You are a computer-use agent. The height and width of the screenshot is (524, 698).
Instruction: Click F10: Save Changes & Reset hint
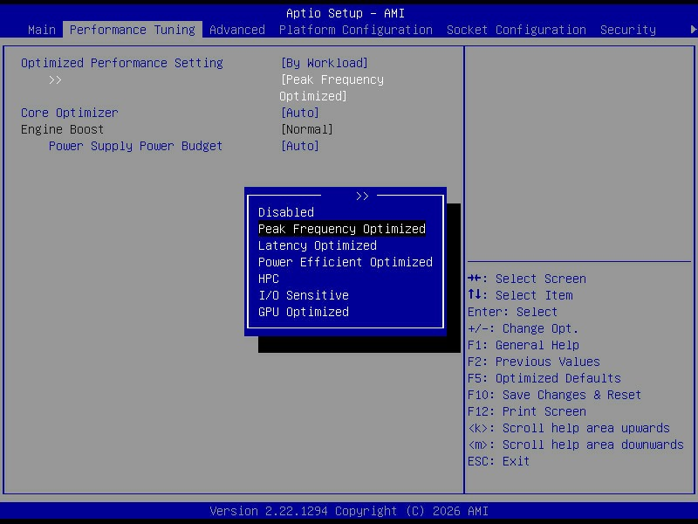[x=554, y=396]
